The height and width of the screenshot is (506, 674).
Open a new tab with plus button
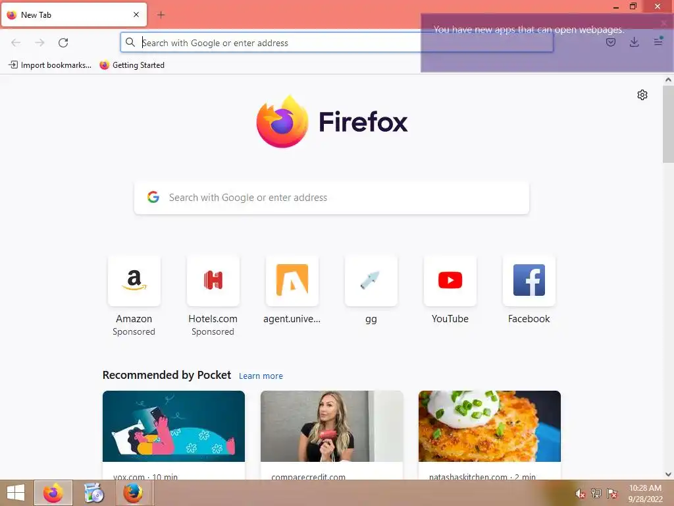[161, 15]
